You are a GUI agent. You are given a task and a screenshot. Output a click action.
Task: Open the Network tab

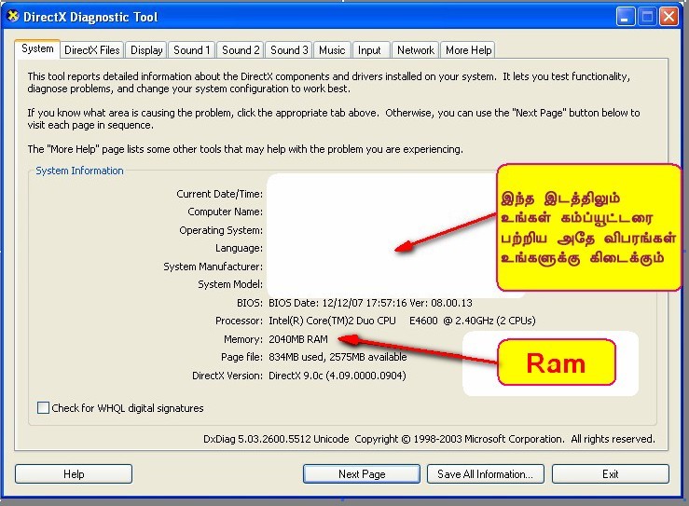click(x=416, y=50)
